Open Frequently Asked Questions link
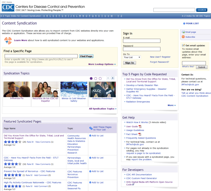 pos(141,138)
